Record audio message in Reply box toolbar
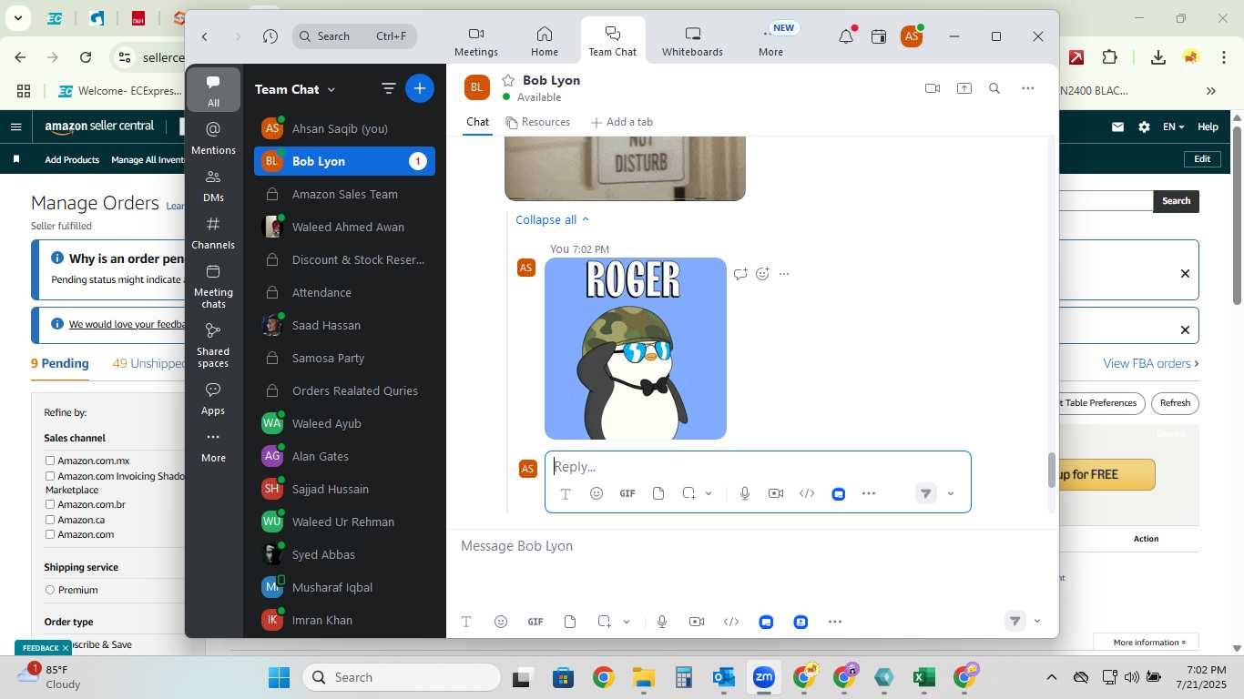Screen dimensions: 1244x699 coord(745,493)
